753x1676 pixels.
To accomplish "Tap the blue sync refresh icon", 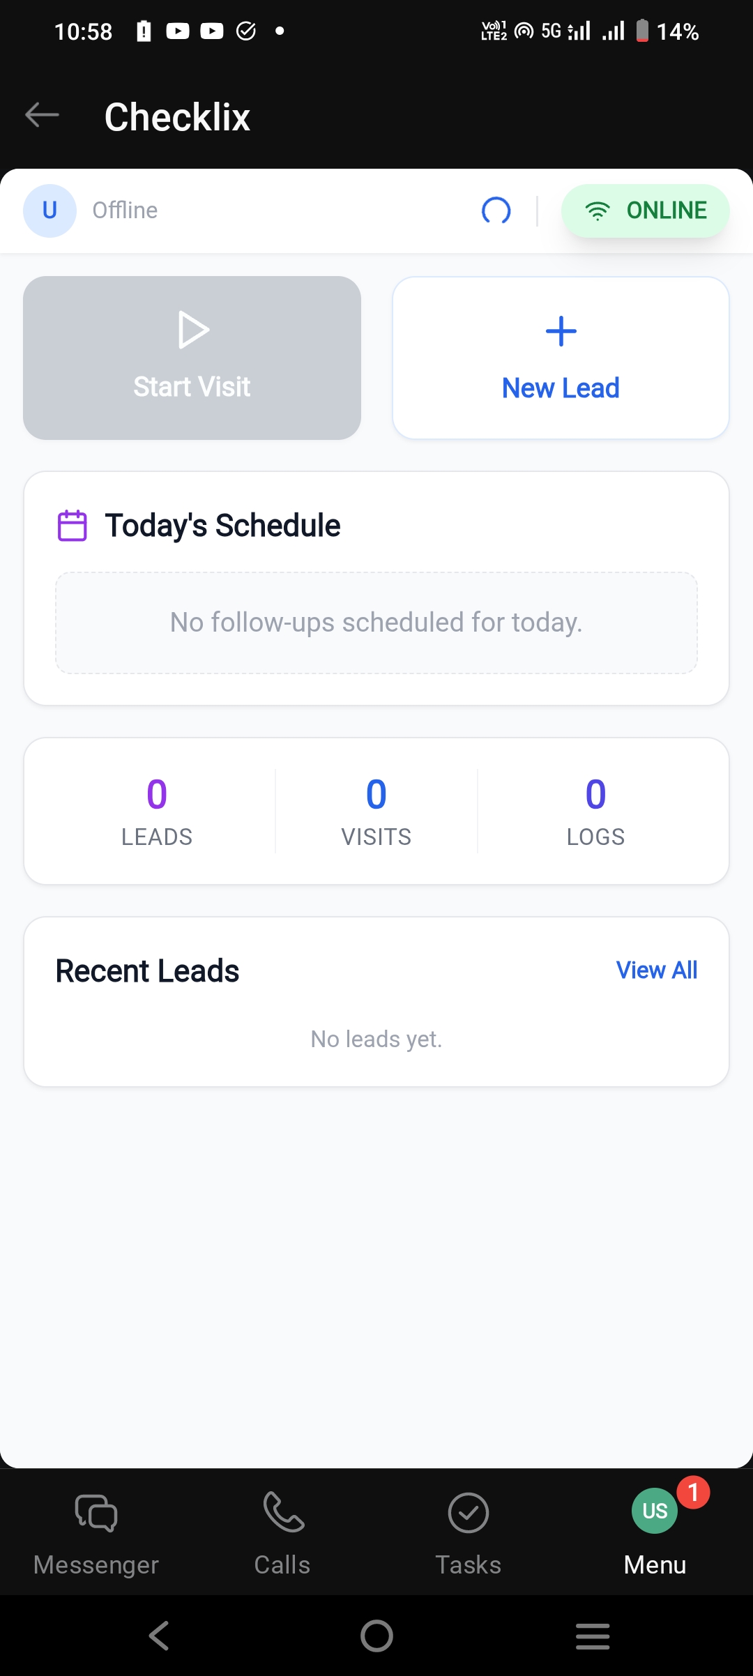I will (x=496, y=211).
